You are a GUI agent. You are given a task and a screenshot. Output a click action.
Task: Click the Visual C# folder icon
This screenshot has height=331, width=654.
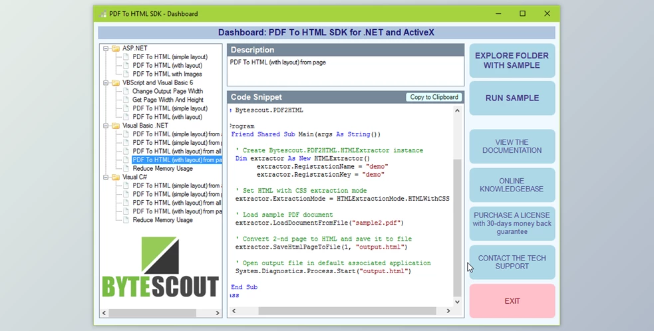point(116,177)
